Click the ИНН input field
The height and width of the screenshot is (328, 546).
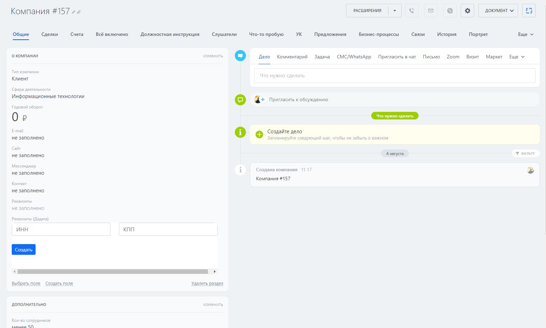click(61, 229)
